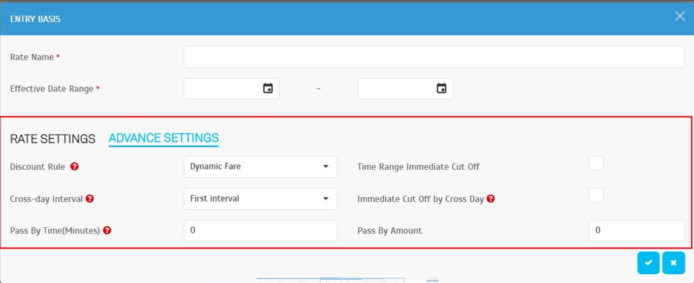Click the Discount Rule help question icon

(75, 166)
